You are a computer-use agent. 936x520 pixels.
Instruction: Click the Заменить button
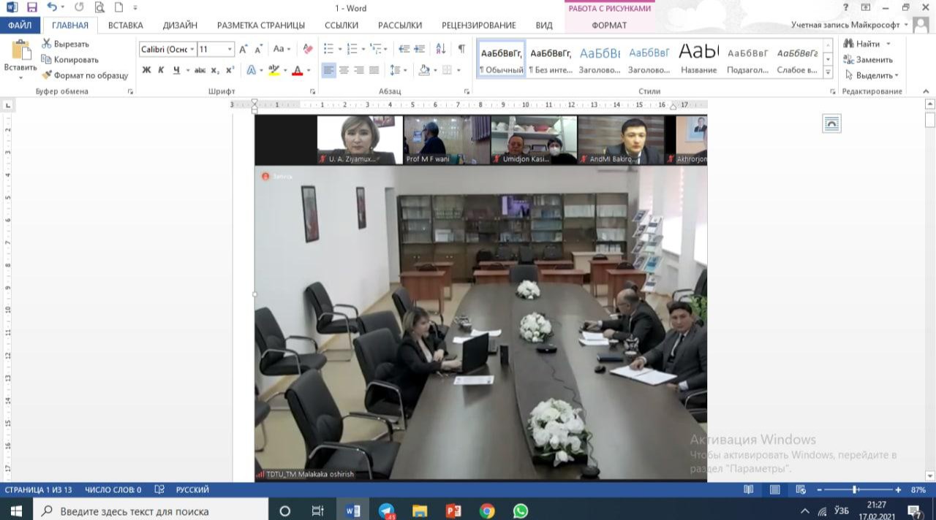(868, 60)
